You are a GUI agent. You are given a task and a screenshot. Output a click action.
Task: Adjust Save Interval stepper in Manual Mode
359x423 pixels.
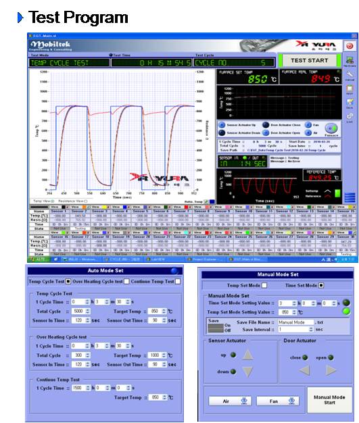pyautogui.click(x=311, y=329)
